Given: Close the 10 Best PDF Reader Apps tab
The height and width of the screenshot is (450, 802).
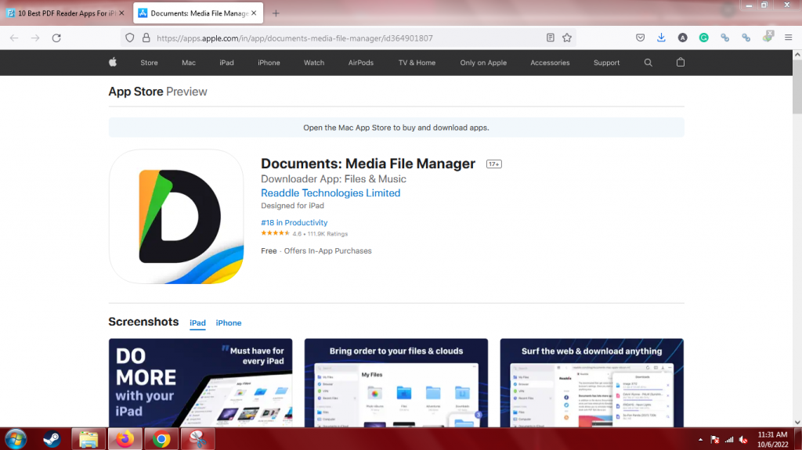Looking at the screenshot, I should tap(121, 13).
